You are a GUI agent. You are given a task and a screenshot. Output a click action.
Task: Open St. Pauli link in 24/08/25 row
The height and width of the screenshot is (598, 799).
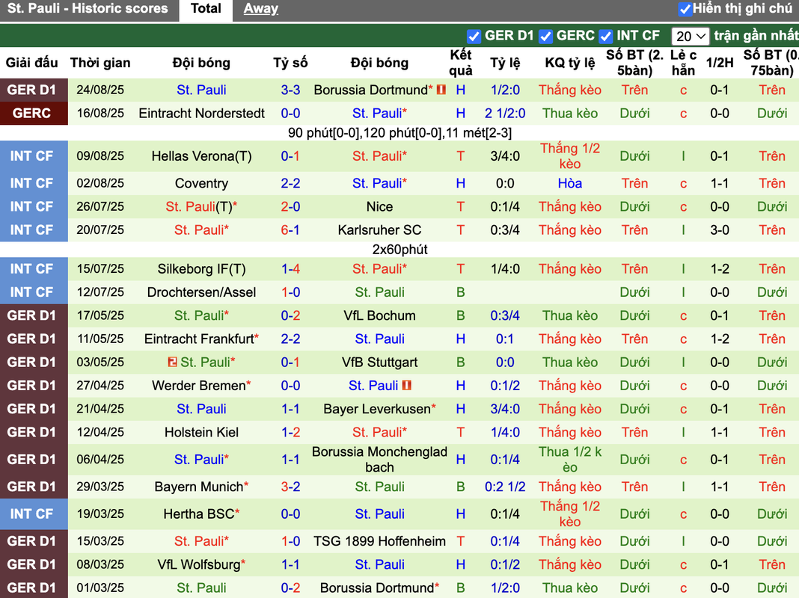coord(201,90)
